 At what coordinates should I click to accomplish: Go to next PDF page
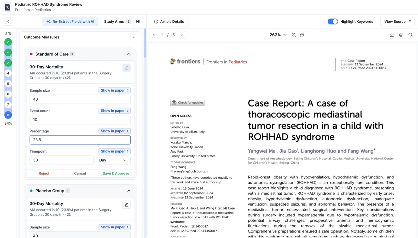click(x=182, y=35)
